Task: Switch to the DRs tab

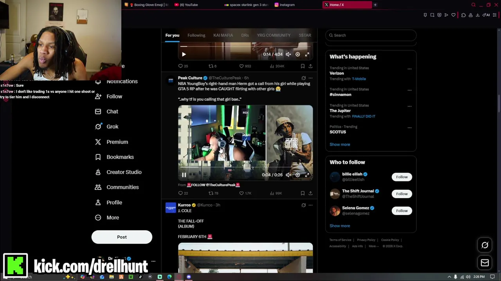Action: [x=245, y=35]
